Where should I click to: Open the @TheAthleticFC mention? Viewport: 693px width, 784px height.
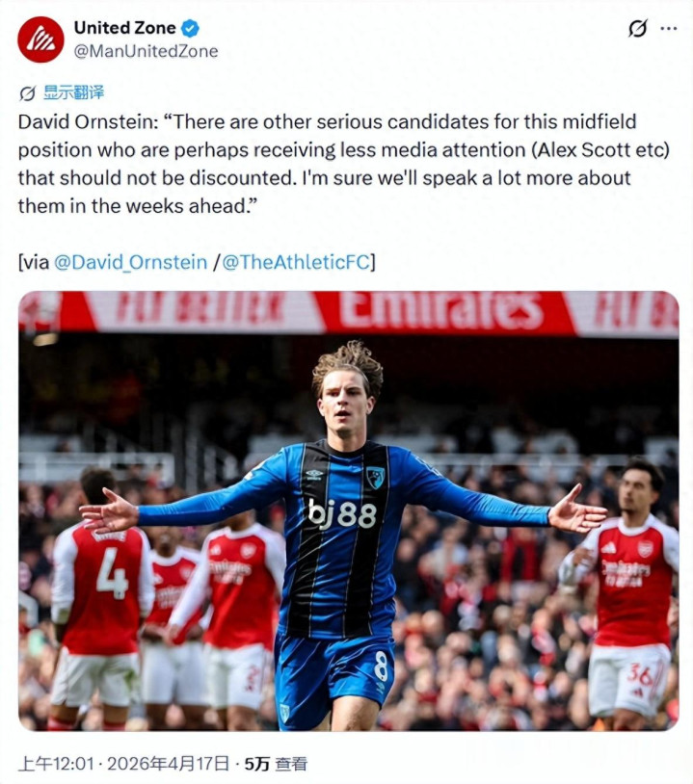click(296, 262)
